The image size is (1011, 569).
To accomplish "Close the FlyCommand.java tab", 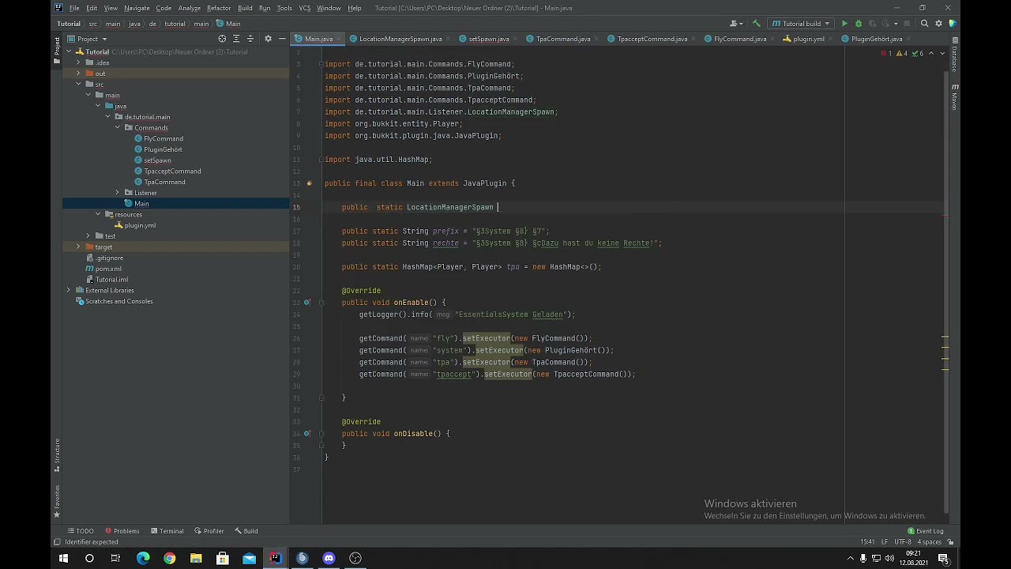I will coord(772,39).
